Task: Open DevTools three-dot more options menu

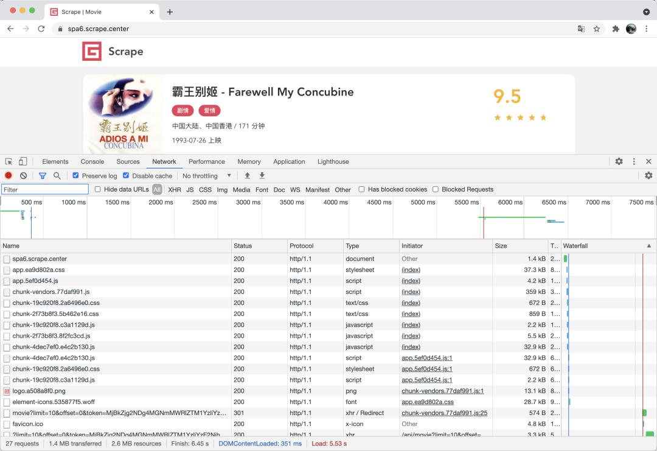Action: point(634,162)
